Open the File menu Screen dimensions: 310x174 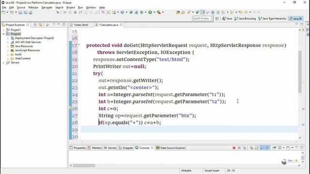4,8
